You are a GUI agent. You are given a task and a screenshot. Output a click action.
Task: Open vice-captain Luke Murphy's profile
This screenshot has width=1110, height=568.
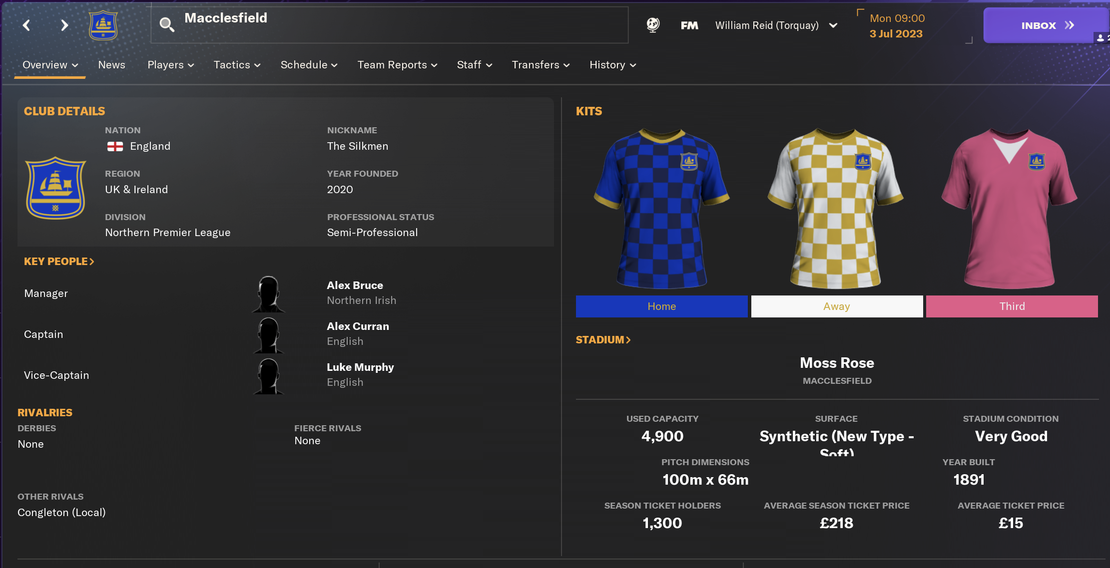point(360,367)
